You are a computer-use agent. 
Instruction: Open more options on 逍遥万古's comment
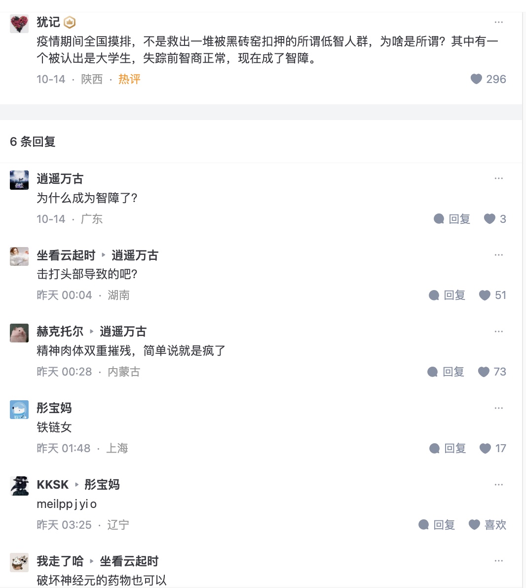pyautogui.click(x=498, y=178)
